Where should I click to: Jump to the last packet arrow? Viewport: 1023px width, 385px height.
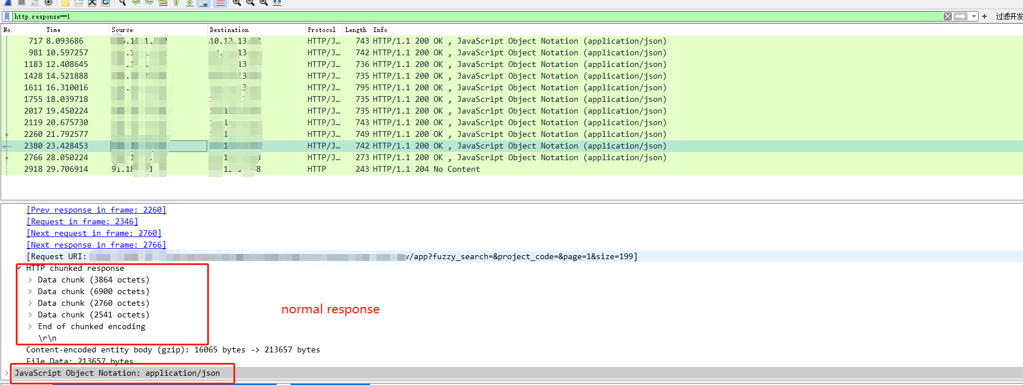tap(190, 2)
